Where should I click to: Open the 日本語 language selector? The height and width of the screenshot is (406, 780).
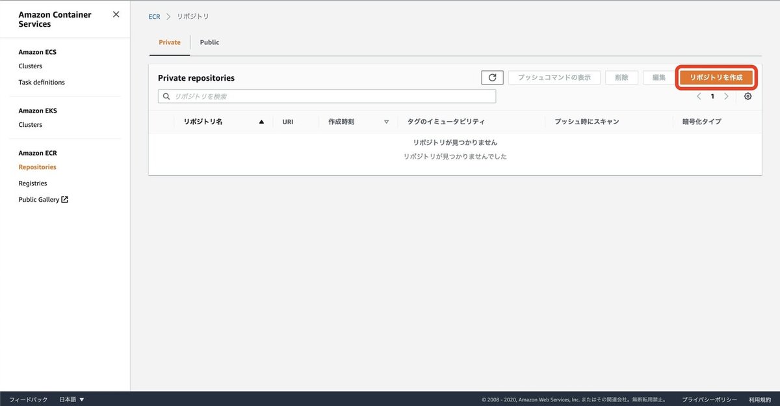(x=71, y=399)
